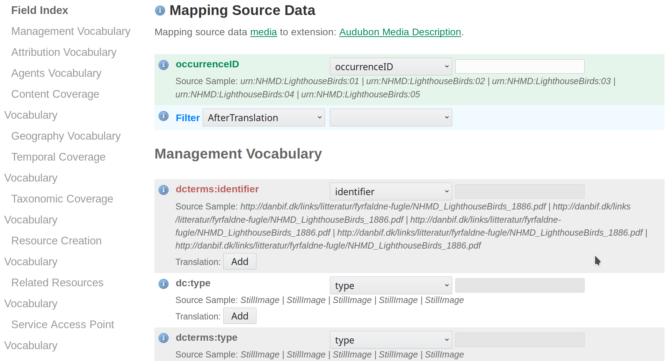Expand the identifier source column dropdown
The height and width of the screenshot is (361, 666).
(x=391, y=192)
